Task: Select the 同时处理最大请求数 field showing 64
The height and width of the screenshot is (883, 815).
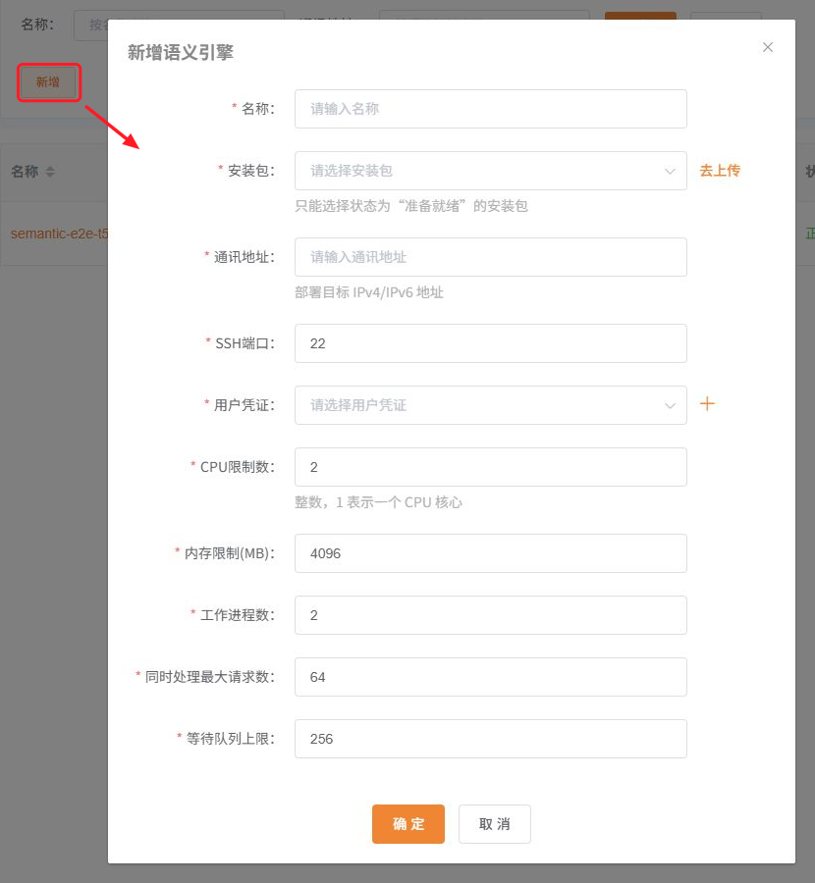Action: [x=490, y=677]
